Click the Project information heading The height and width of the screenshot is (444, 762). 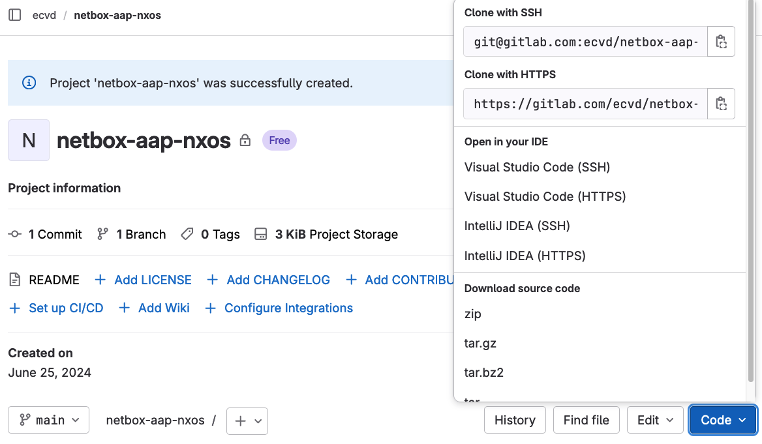coord(64,188)
